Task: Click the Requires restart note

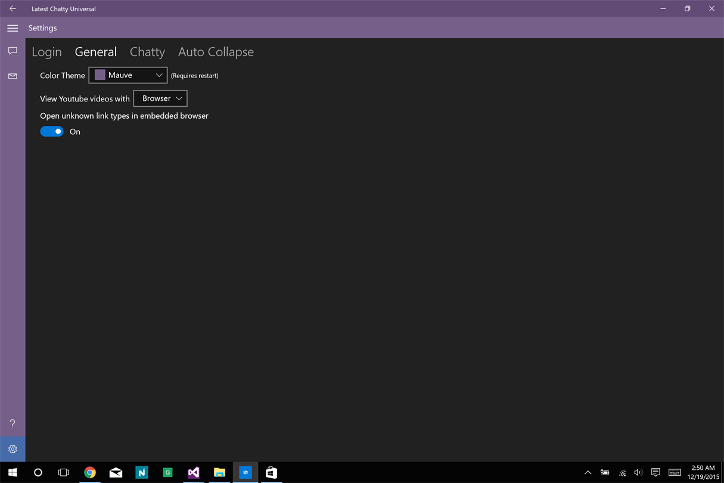Action: click(x=194, y=76)
